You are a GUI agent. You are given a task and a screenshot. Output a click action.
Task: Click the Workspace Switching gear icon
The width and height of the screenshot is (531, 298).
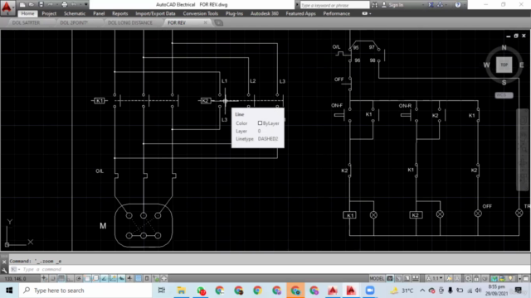(468, 279)
